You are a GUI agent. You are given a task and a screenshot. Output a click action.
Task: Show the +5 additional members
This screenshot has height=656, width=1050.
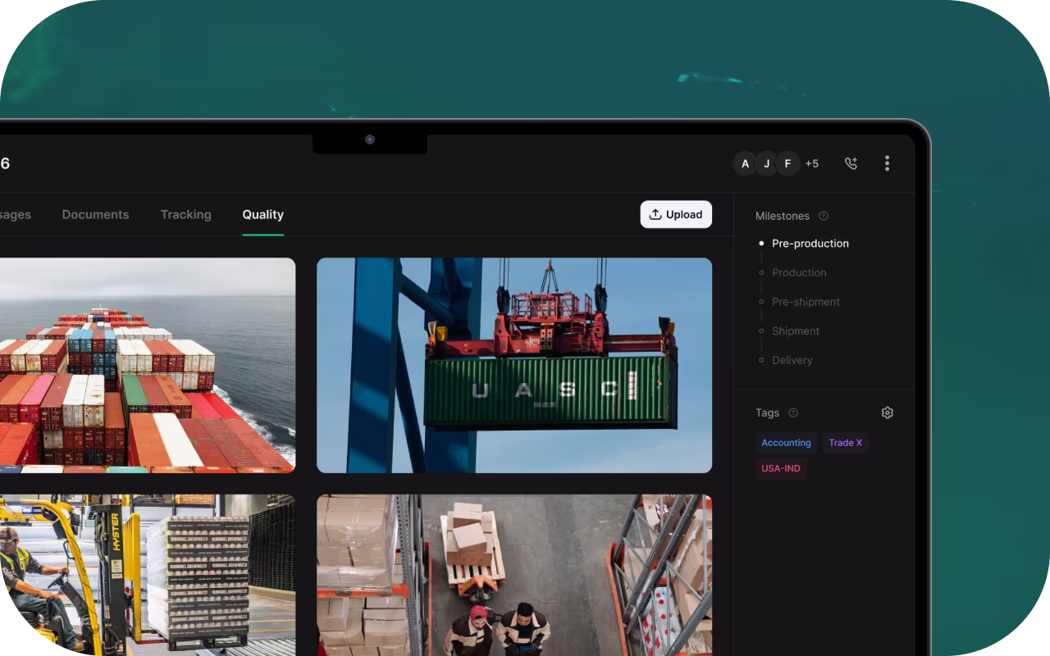tap(812, 163)
